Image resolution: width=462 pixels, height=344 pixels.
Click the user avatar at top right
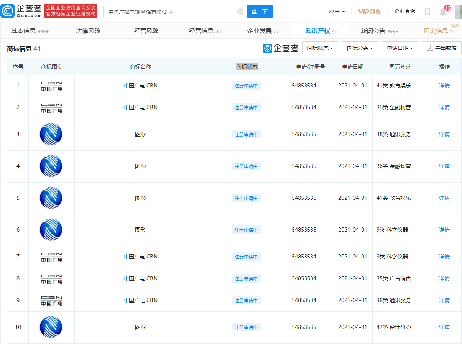[x=458, y=12]
